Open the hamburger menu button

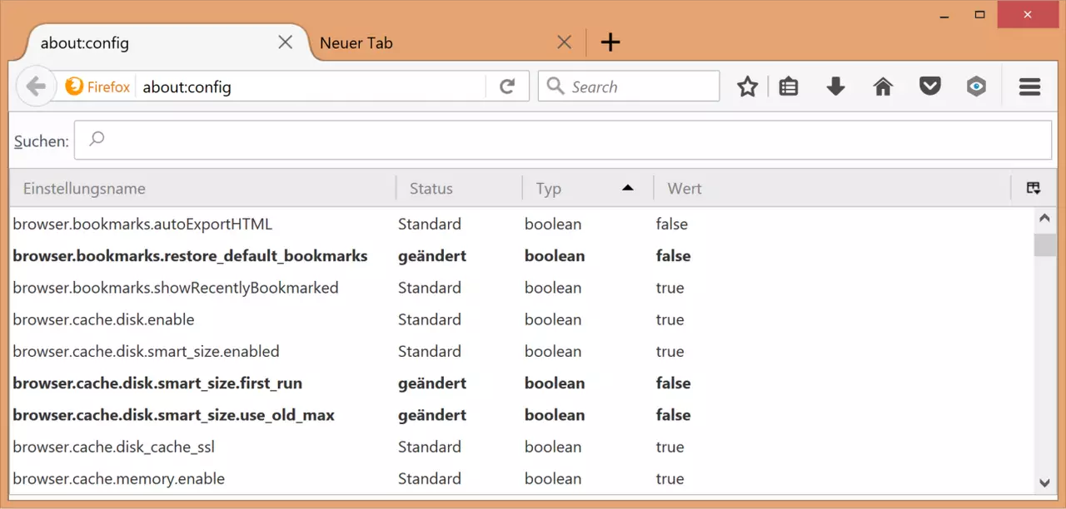(x=1029, y=86)
